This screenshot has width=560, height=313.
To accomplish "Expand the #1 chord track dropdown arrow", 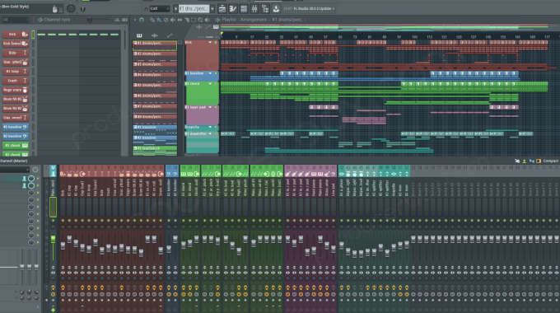I will coord(210,84).
